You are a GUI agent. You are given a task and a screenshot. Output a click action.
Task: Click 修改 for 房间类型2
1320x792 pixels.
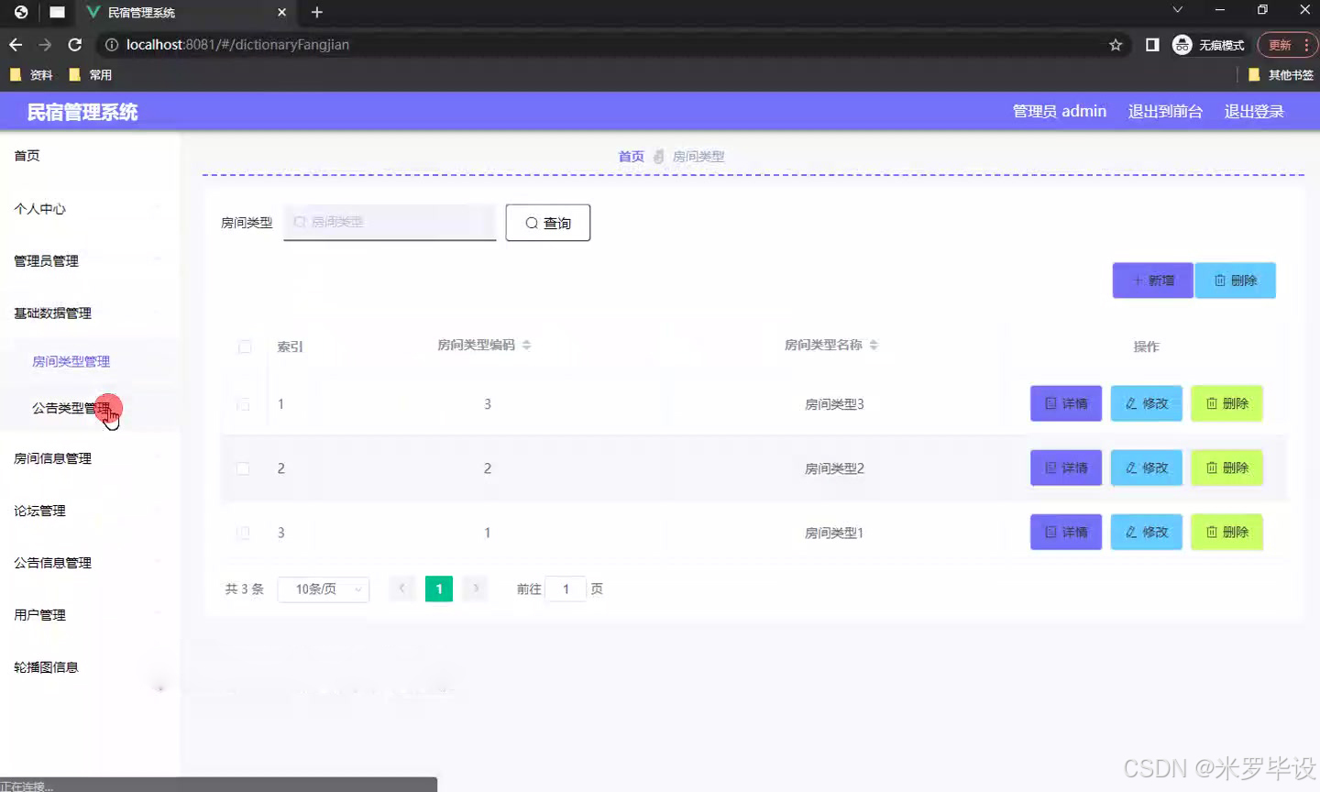tap(1147, 467)
